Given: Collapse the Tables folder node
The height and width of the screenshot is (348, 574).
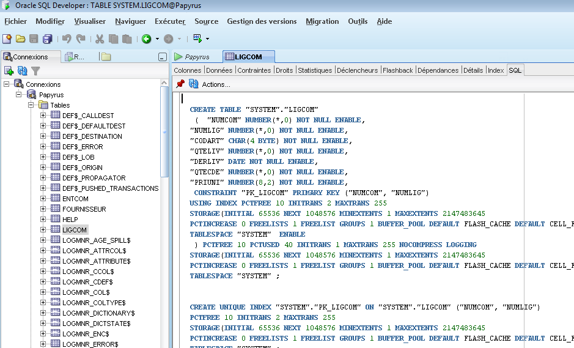Looking at the screenshot, I should click(31, 105).
